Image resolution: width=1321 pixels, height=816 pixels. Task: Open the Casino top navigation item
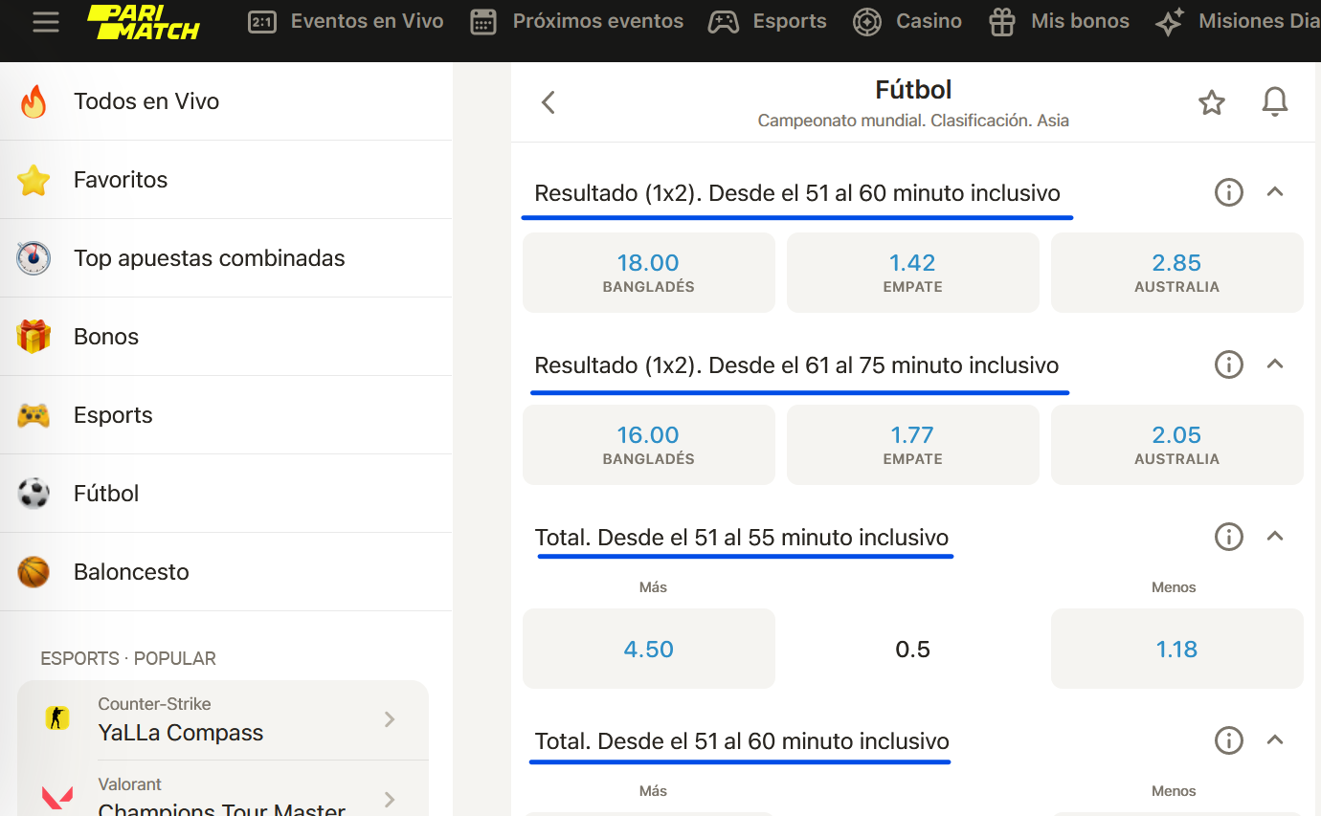[907, 21]
